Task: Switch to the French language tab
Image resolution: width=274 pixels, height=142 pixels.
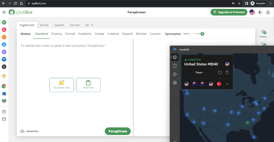Action: tap(45, 25)
